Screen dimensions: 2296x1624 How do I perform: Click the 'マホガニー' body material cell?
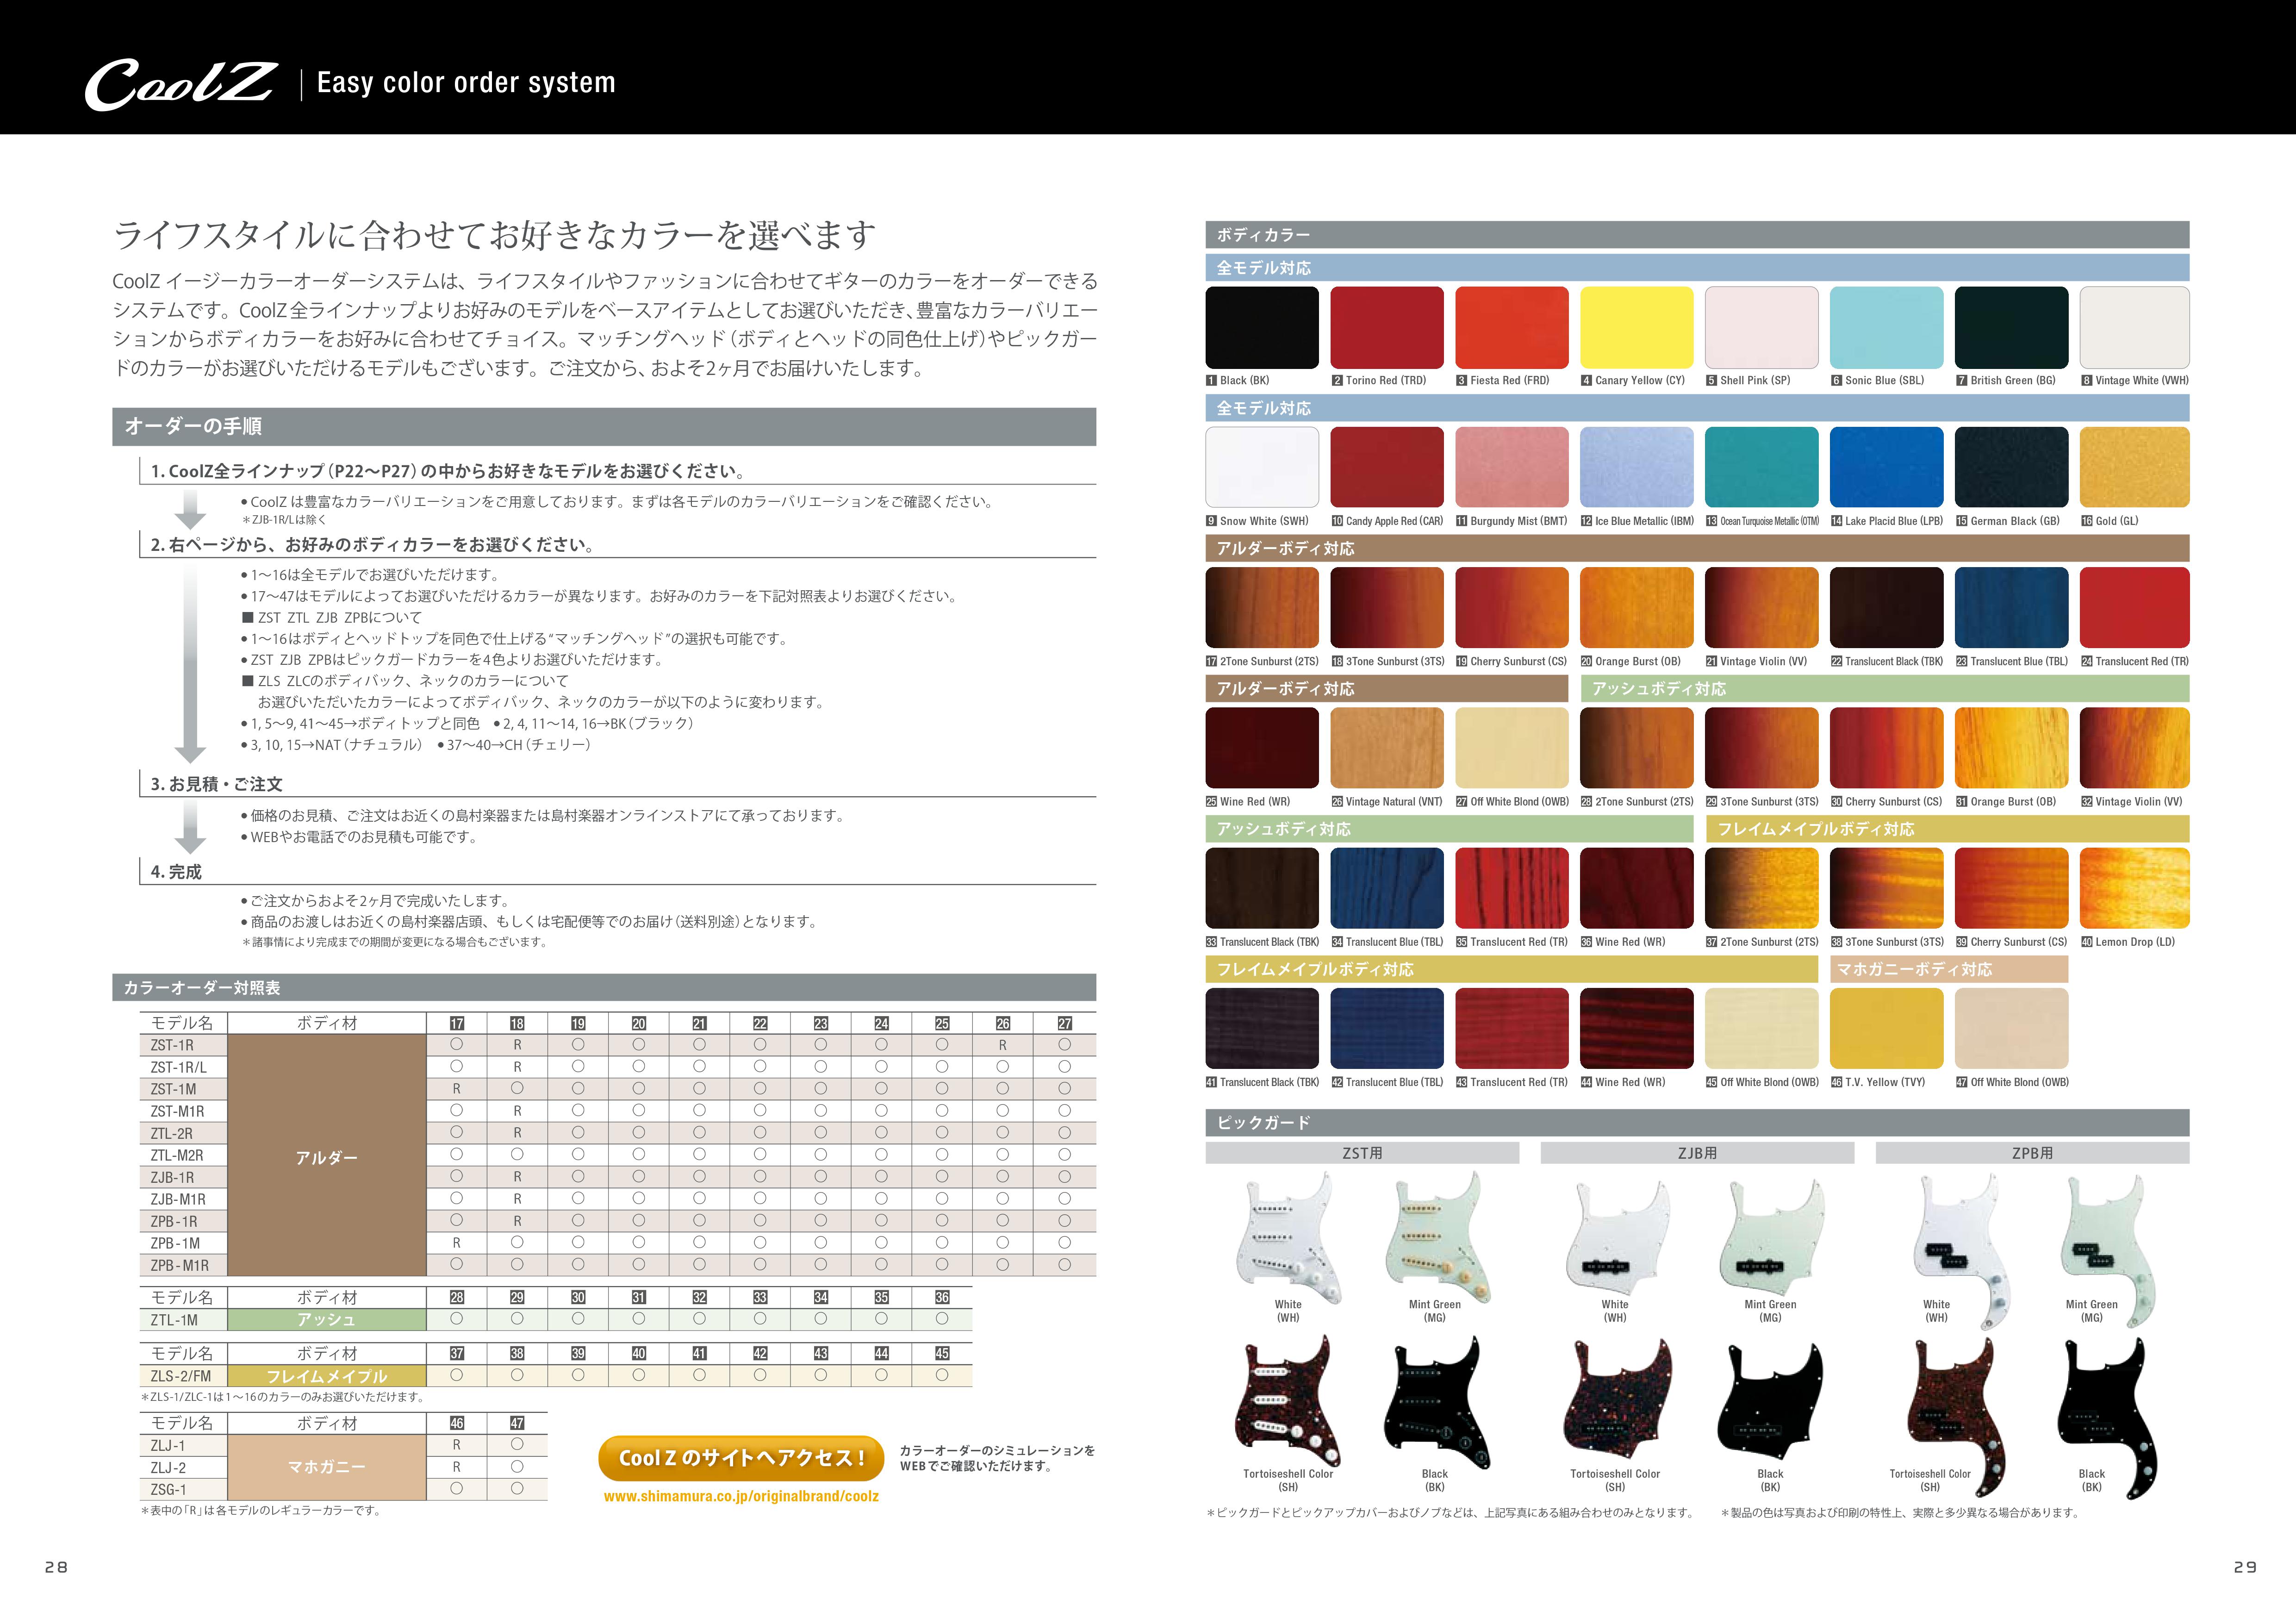[x=327, y=1467]
